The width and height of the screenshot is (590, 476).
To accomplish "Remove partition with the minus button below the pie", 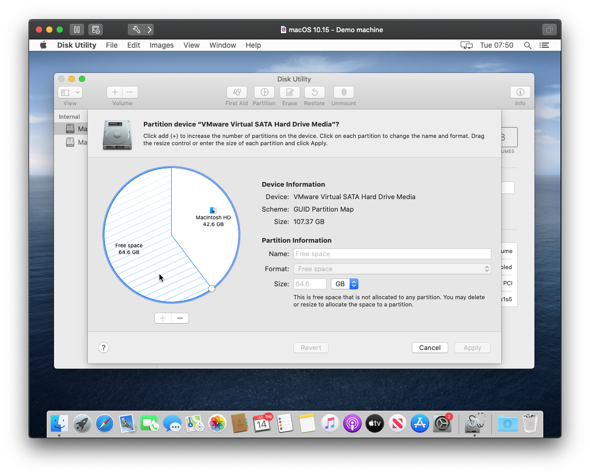I will click(180, 318).
